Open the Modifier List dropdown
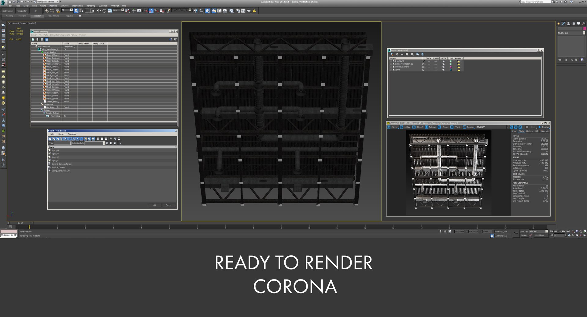This screenshot has width=587, height=317. 571,33
